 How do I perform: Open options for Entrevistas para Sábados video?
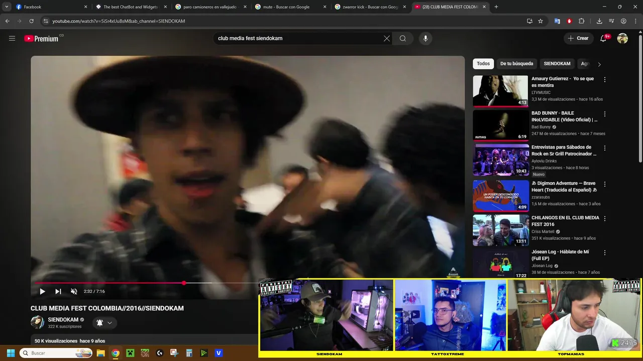click(605, 148)
